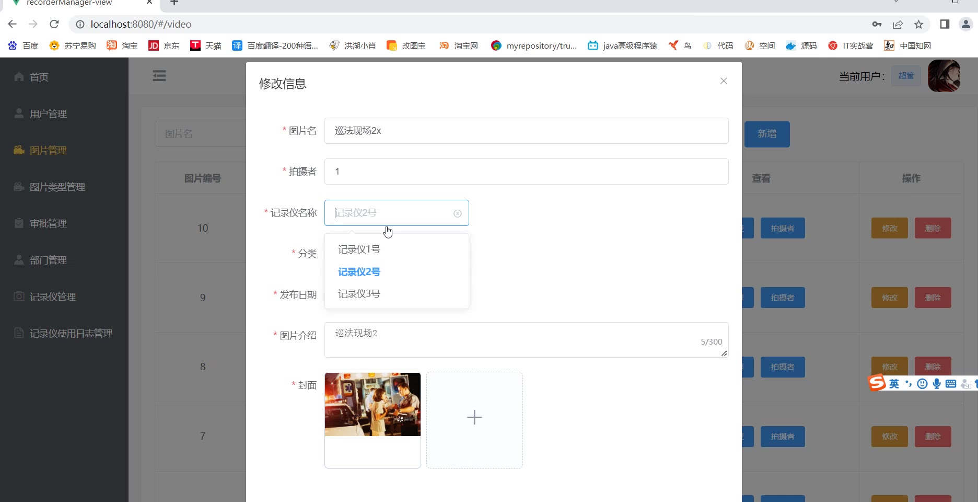Bookmark this page star icon
978x502 pixels.
click(918, 24)
